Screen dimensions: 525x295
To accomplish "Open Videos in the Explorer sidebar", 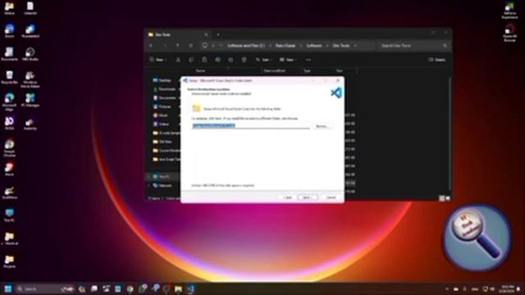I will click(x=161, y=124).
